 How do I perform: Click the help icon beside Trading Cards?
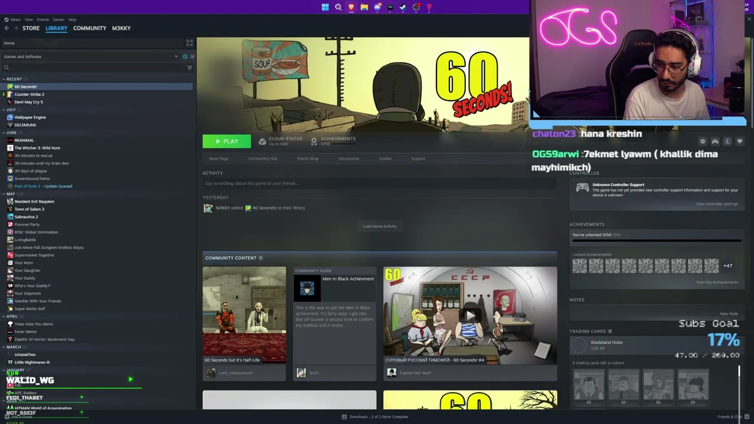pos(610,332)
